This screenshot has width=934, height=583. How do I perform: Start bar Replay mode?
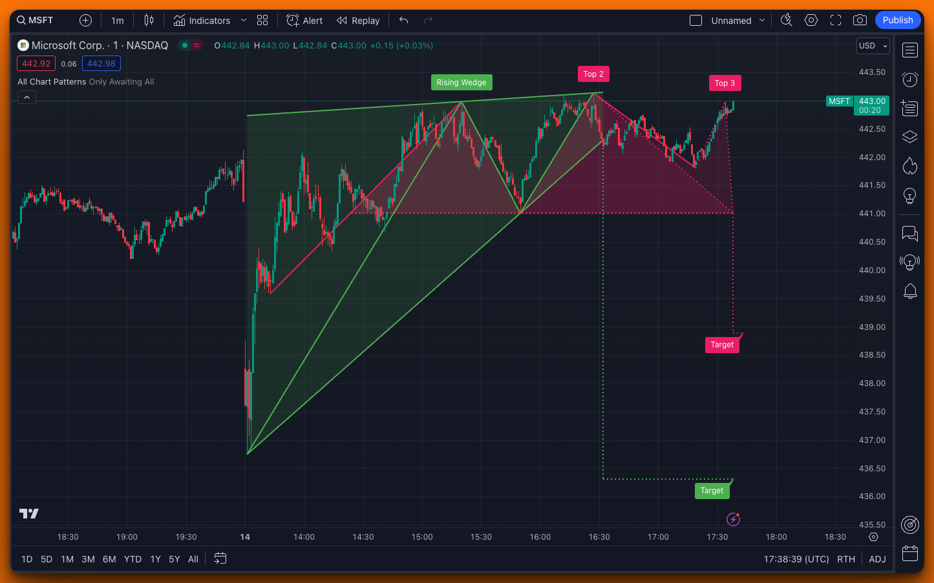click(358, 20)
